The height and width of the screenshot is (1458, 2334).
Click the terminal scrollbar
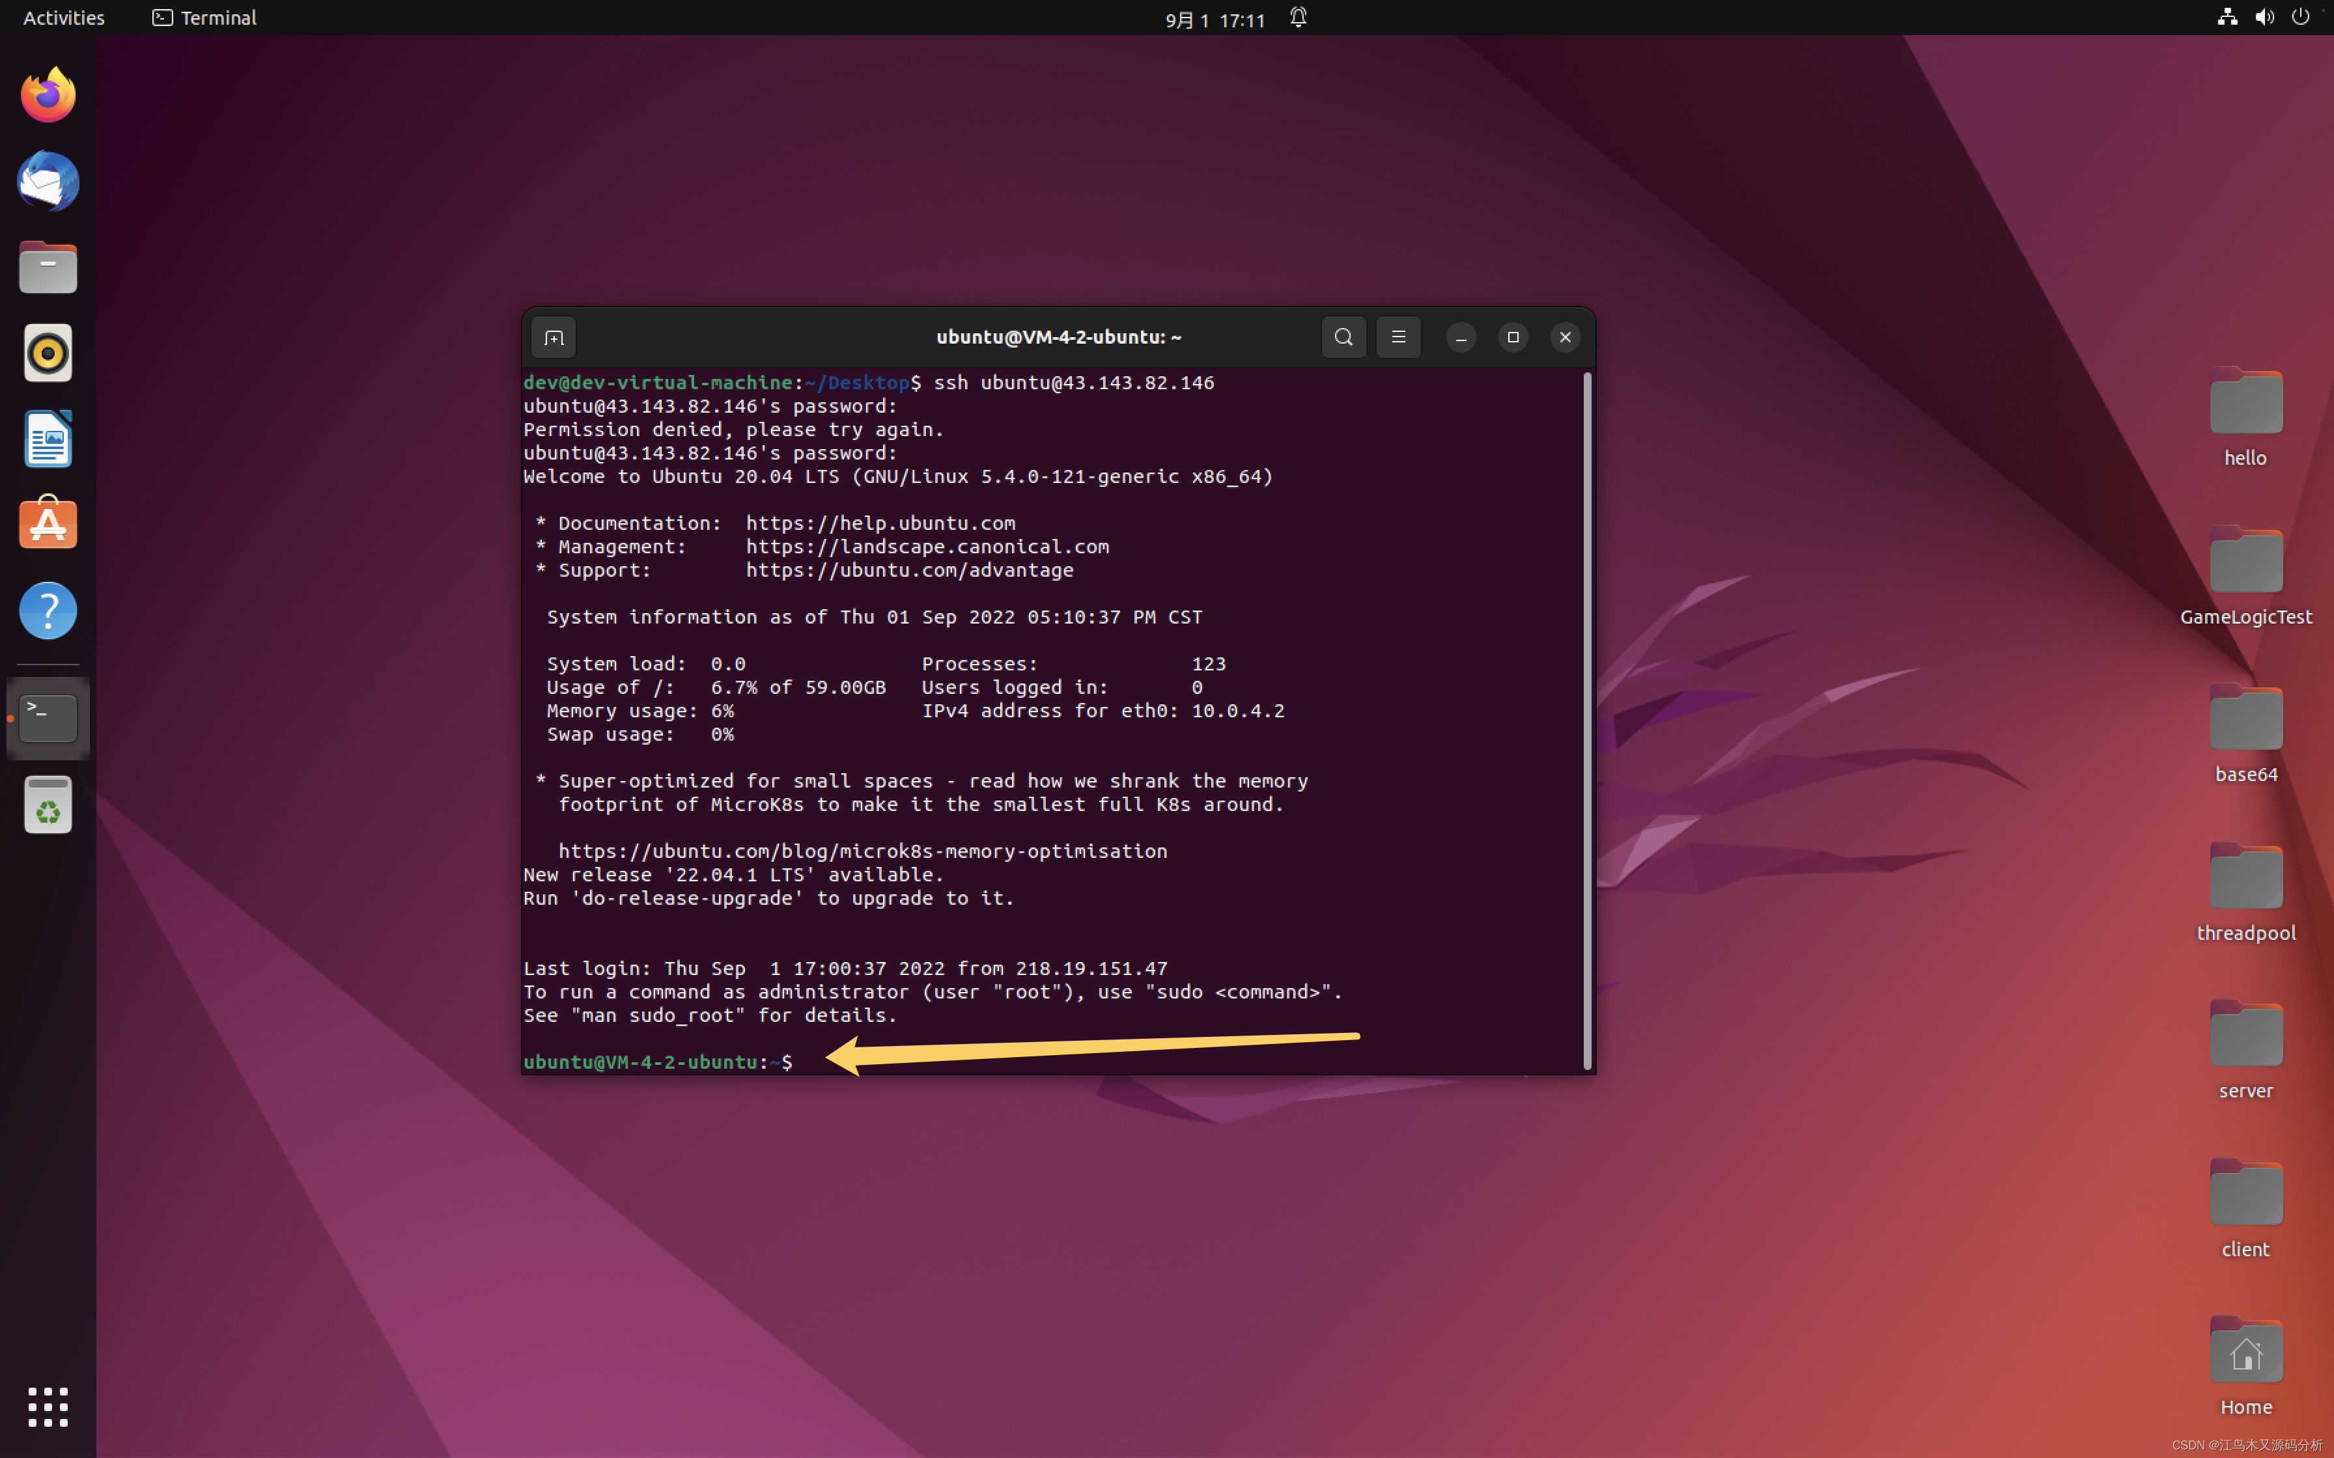[x=1586, y=721]
